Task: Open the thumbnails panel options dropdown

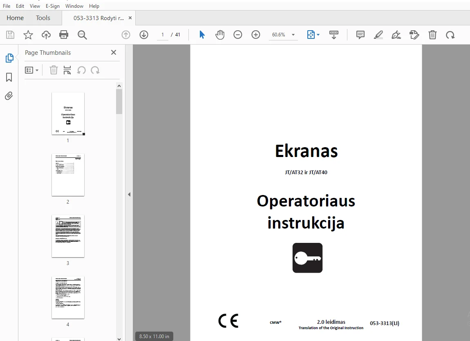Action: click(31, 70)
